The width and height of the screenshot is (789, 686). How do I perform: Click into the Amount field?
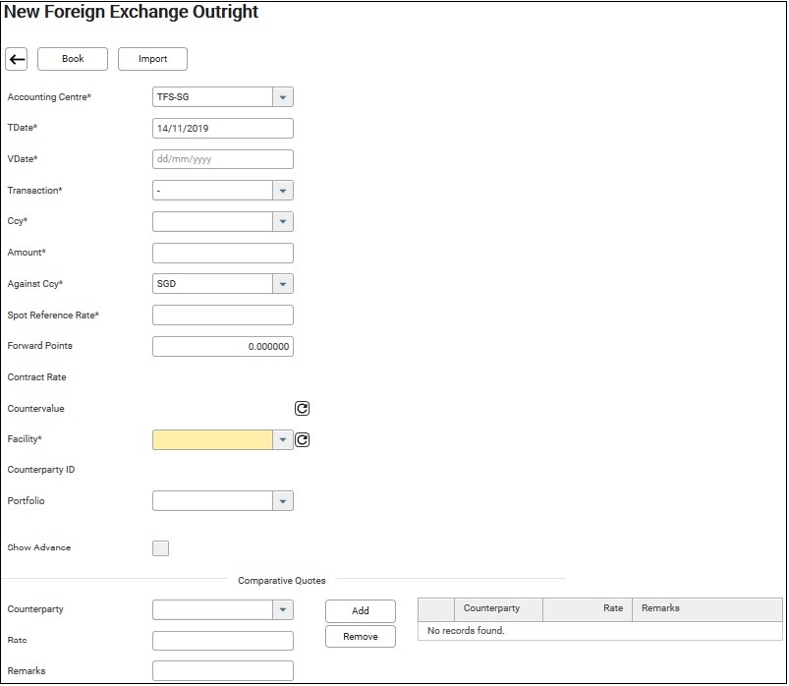pyautogui.click(x=223, y=253)
